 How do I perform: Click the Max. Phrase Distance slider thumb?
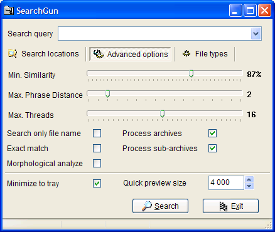pyautogui.click(x=107, y=94)
